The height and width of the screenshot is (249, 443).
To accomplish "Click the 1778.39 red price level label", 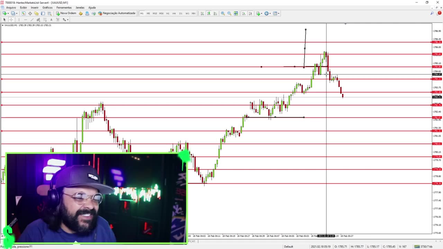I will pos(437,184).
